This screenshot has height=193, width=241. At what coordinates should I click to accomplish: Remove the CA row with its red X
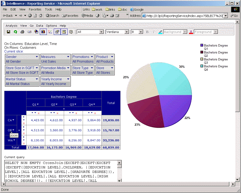click(x=24, y=123)
